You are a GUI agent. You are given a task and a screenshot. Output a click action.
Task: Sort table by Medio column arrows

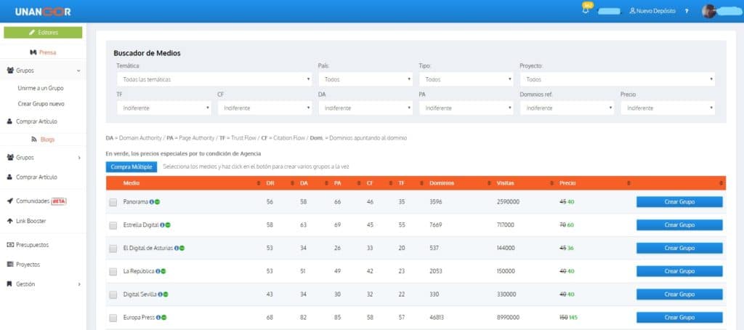click(259, 183)
